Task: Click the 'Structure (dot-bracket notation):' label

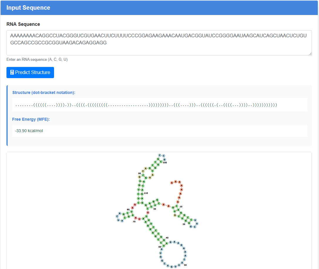Action: pos(44,93)
